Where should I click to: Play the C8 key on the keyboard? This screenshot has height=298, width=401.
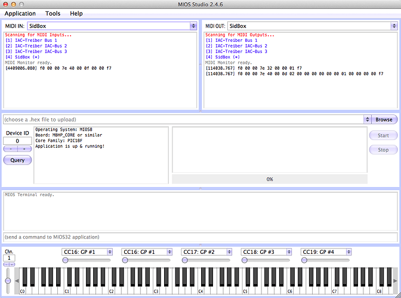(379, 291)
